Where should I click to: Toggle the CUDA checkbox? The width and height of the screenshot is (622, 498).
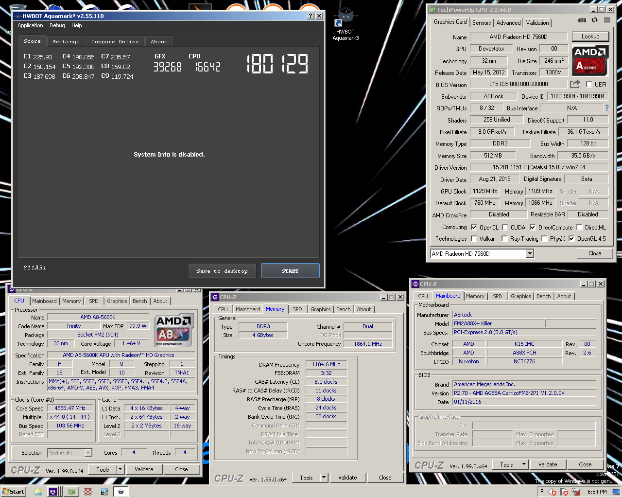505,227
